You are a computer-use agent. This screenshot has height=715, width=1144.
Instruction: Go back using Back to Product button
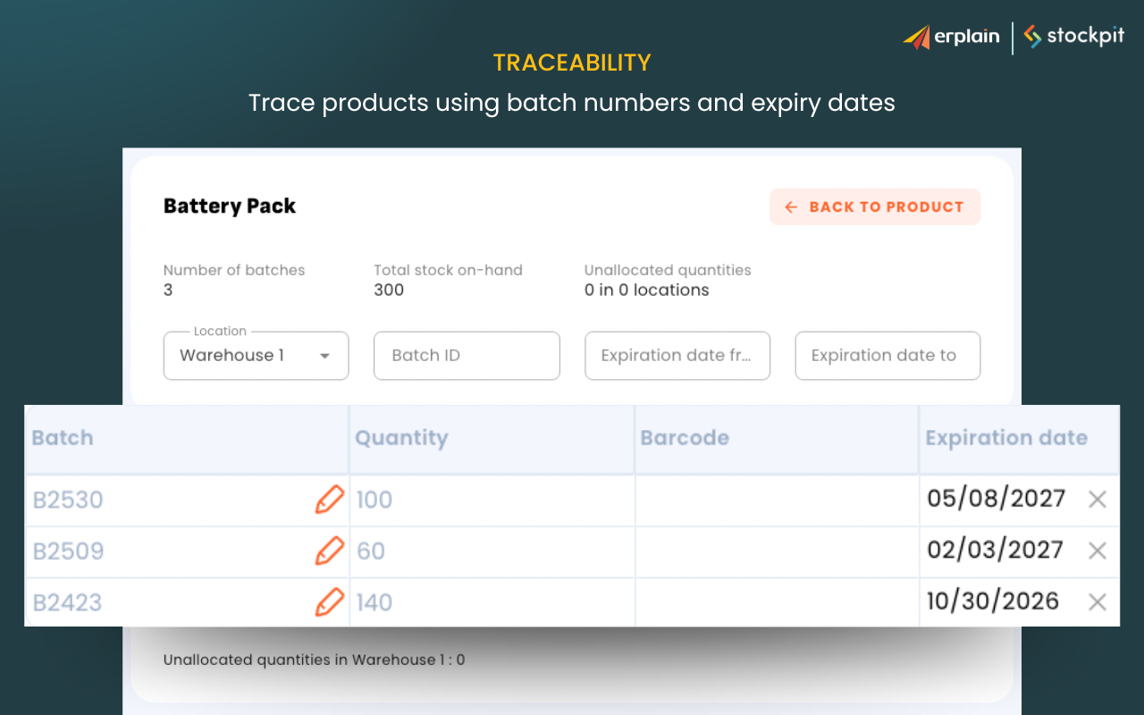(x=875, y=207)
